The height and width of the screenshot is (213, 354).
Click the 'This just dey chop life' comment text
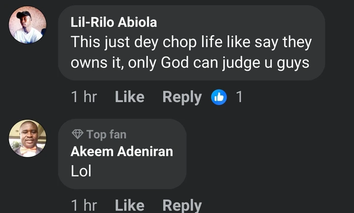(x=191, y=53)
